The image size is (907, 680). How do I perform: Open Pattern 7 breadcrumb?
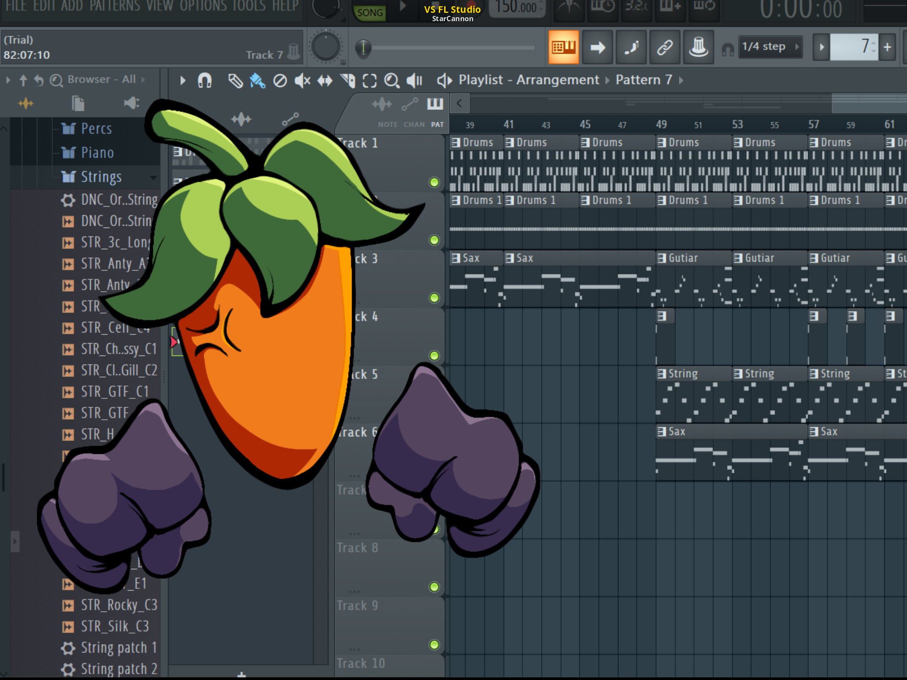tap(644, 80)
